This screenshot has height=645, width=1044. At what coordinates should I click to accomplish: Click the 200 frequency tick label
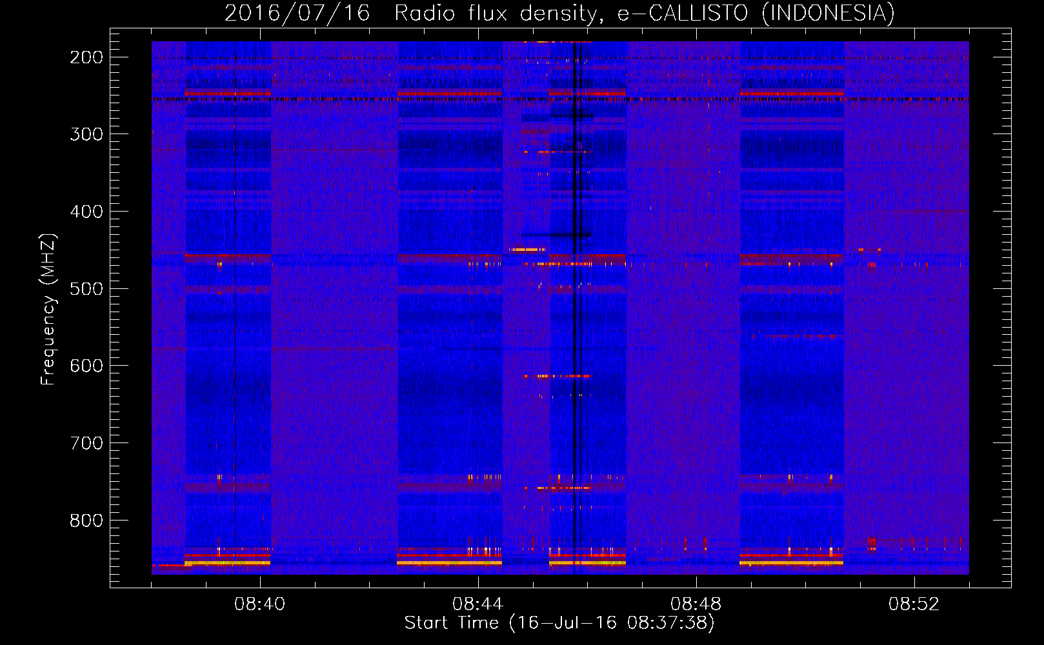pos(86,57)
